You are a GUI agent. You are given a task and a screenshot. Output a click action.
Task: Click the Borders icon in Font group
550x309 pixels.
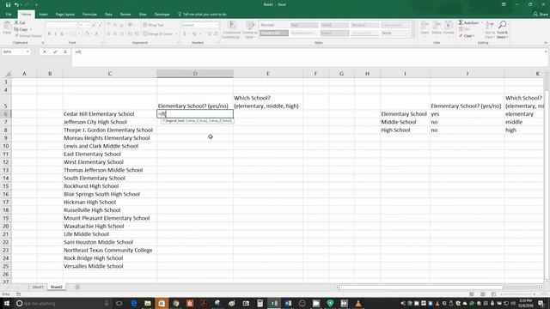(x=74, y=34)
